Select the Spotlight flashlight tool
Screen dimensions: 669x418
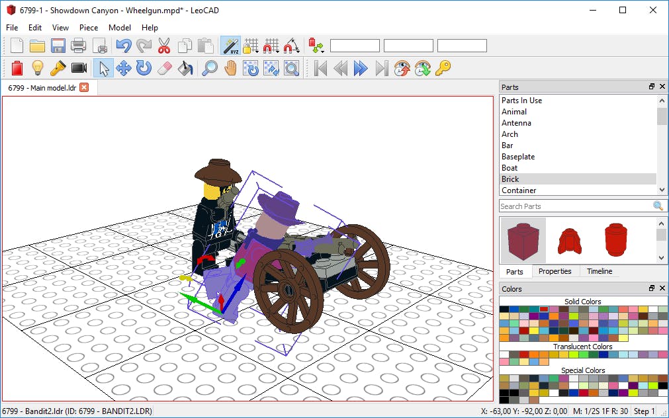point(58,68)
